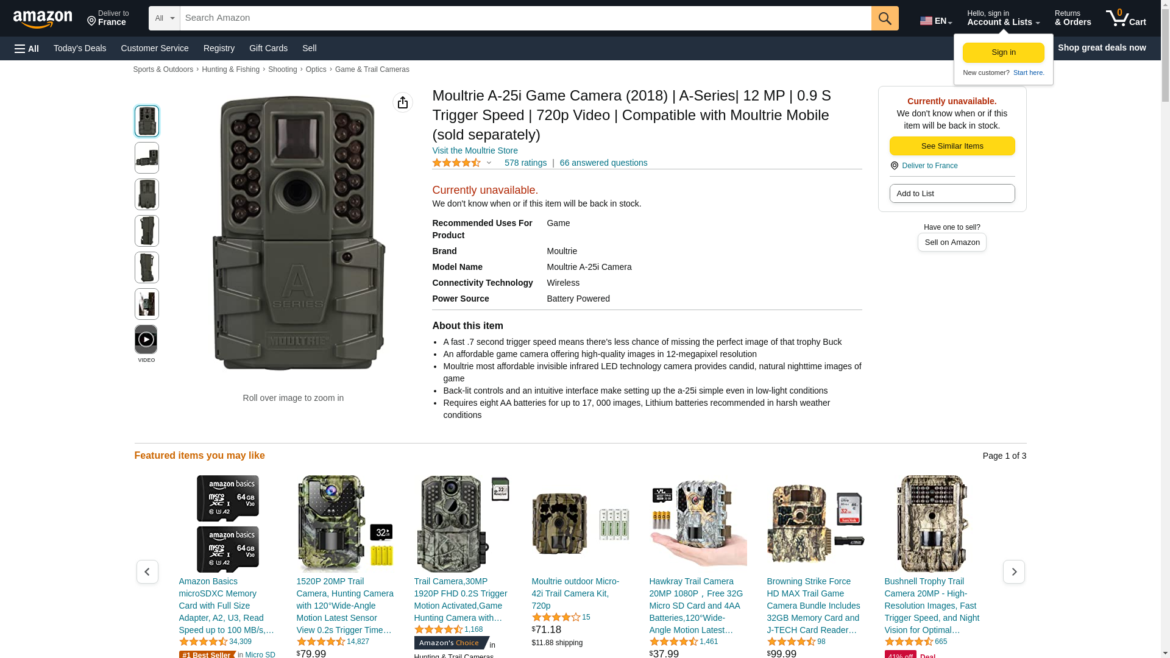The width and height of the screenshot is (1170, 658).
Task: Open the Add to List dropdown
Action: (952, 193)
